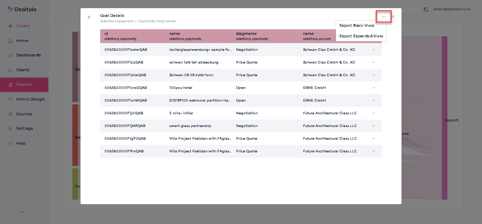Click the back arrow in Goal Details
Viewport: 482px width, 224px height.
pyautogui.click(x=89, y=17)
